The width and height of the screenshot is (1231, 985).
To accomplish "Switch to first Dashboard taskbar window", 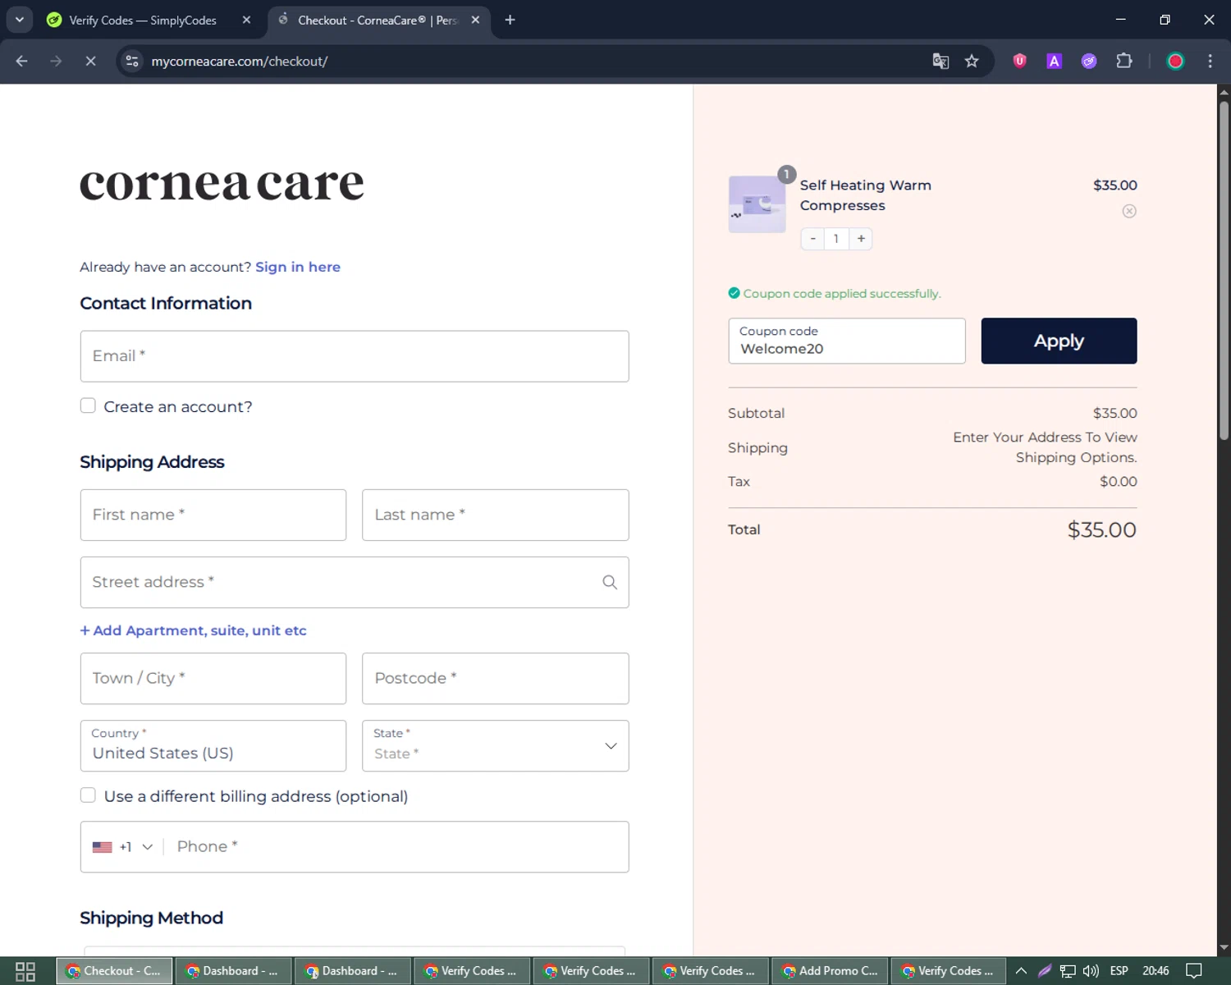I will click(x=233, y=971).
